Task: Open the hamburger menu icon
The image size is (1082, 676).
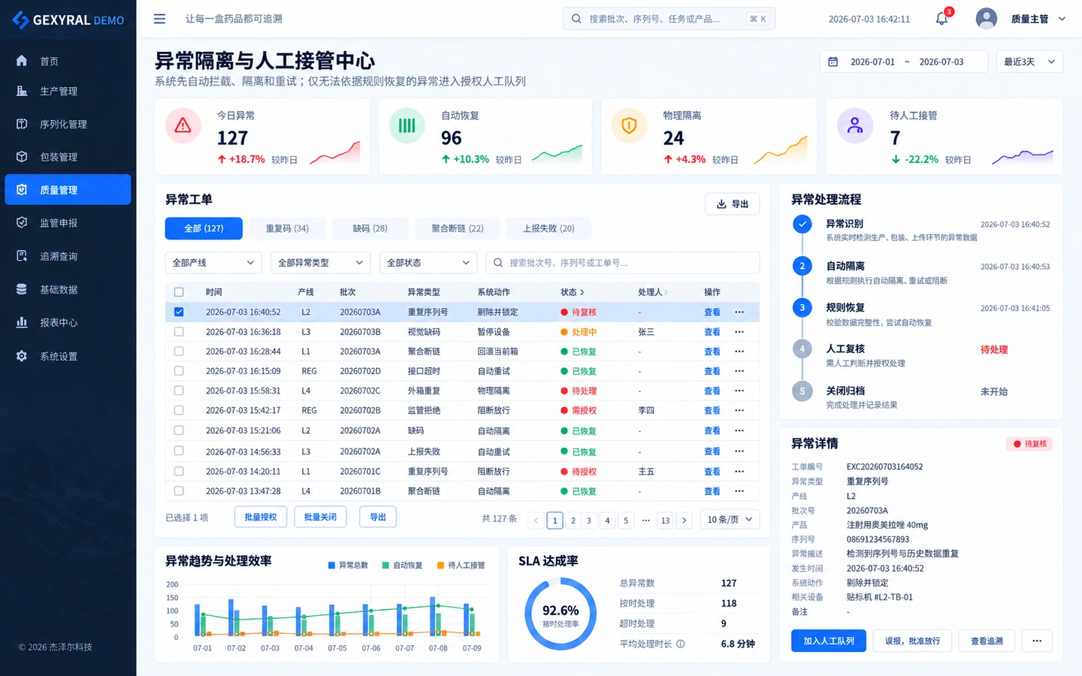Action: click(159, 19)
